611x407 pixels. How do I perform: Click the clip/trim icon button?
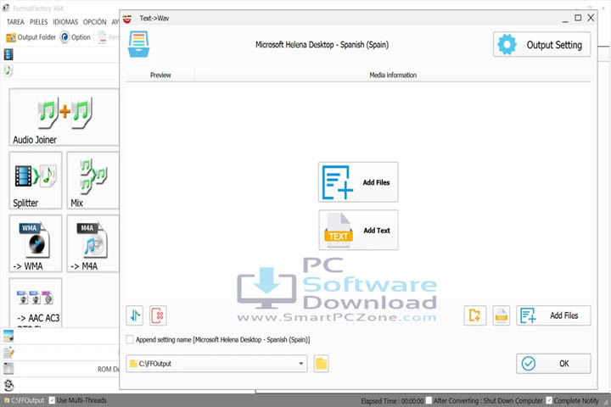pyautogui.click(x=135, y=315)
